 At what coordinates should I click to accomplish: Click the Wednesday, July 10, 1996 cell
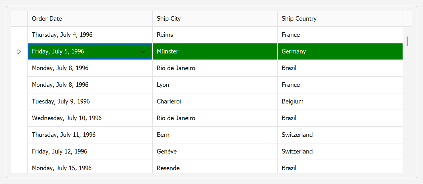(90, 118)
